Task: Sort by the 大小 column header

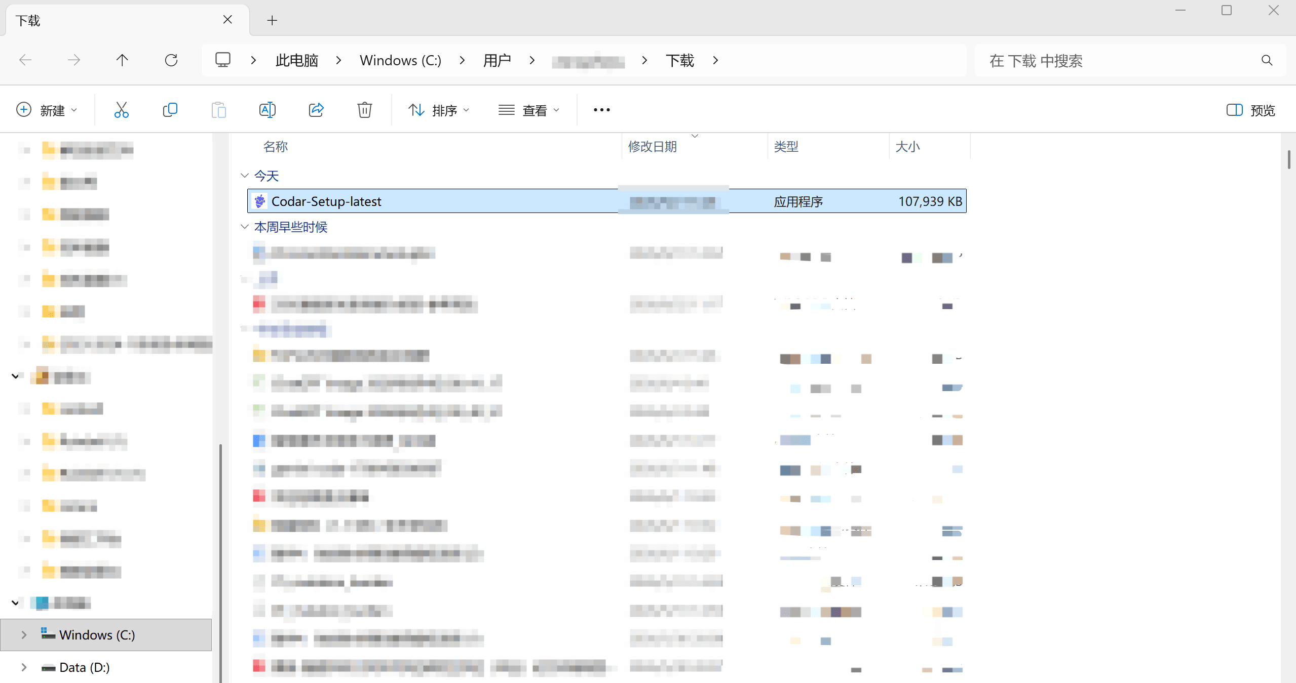Action: coord(907,147)
